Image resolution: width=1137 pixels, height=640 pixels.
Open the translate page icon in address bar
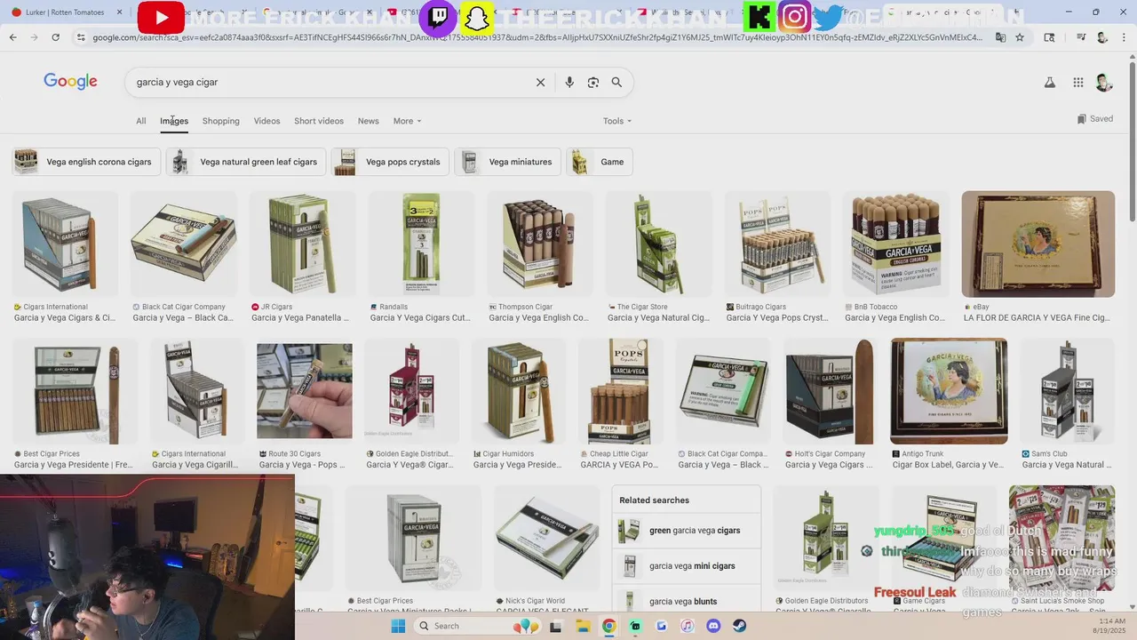click(1000, 37)
